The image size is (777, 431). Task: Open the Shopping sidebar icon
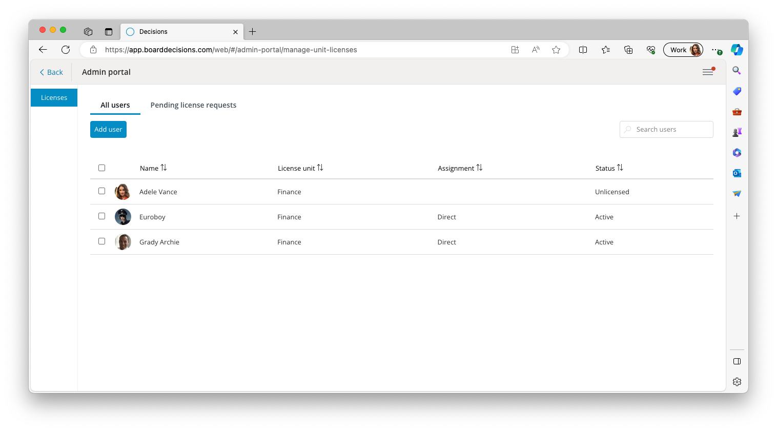[737, 91]
